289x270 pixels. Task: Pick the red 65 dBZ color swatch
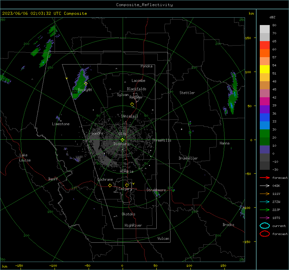point(265,45)
